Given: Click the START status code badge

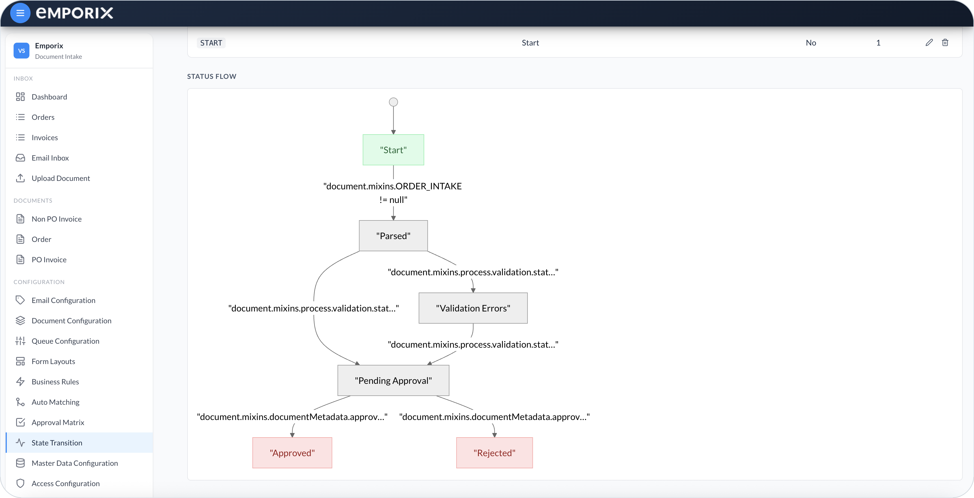Looking at the screenshot, I should 211,43.
